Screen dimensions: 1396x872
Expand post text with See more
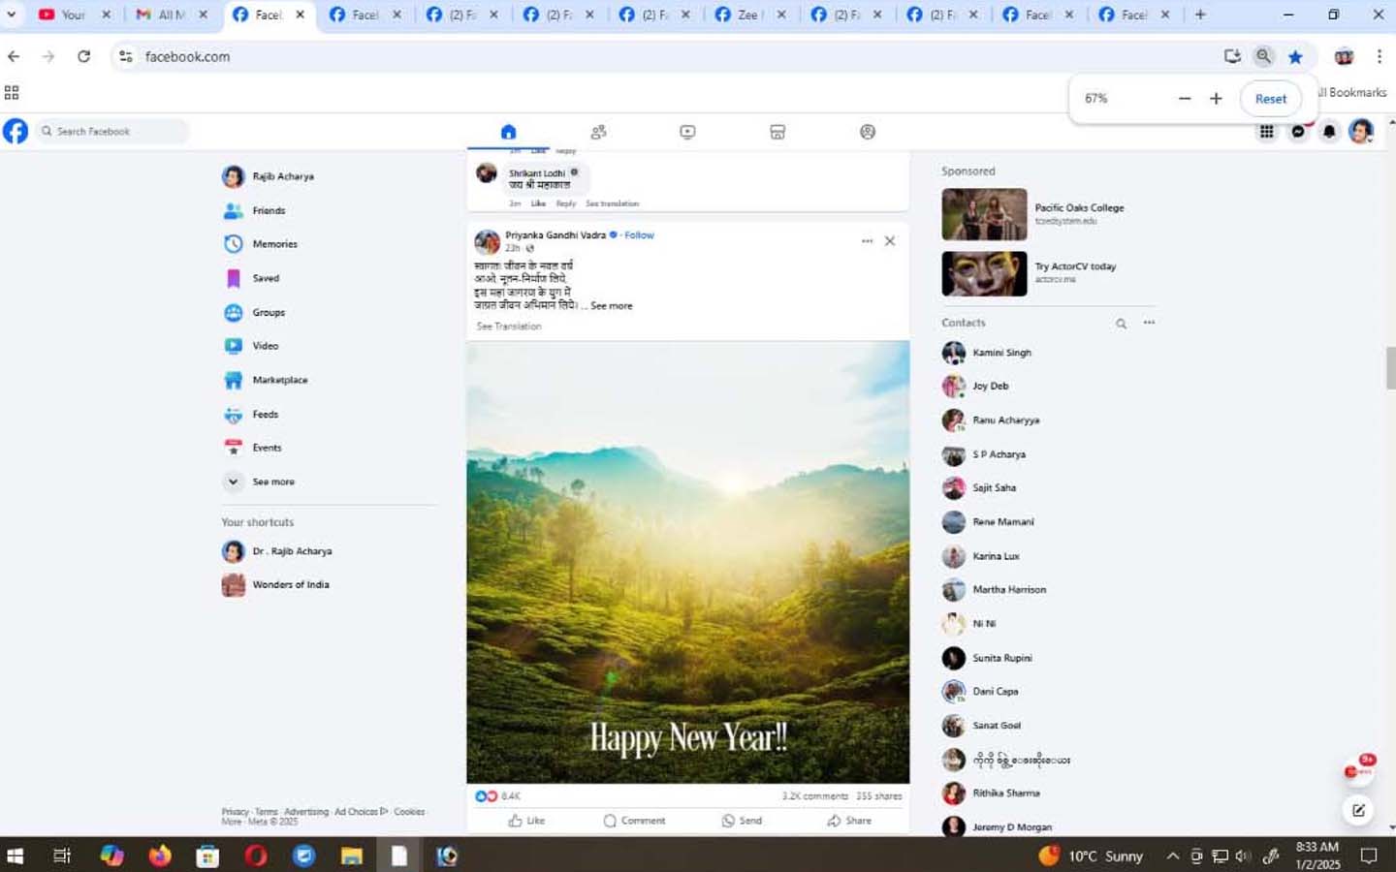[x=612, y=306]
